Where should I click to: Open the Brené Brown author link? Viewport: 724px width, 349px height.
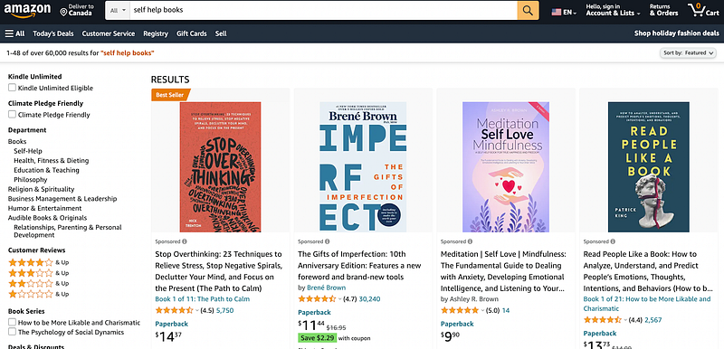click(x=326, y=288)
